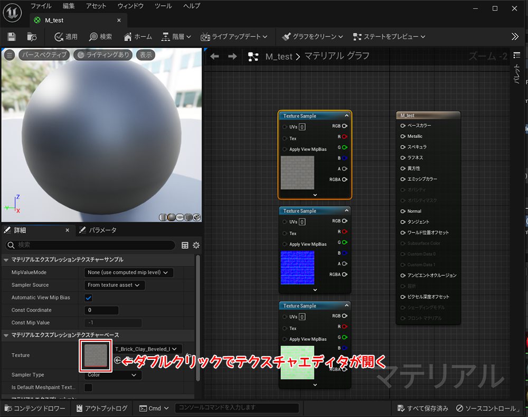Screen dimensions: 528x417
Task: Click the アウトプットログ (Output Log) button
Action: pyautogui.click(x=102, y=409)
